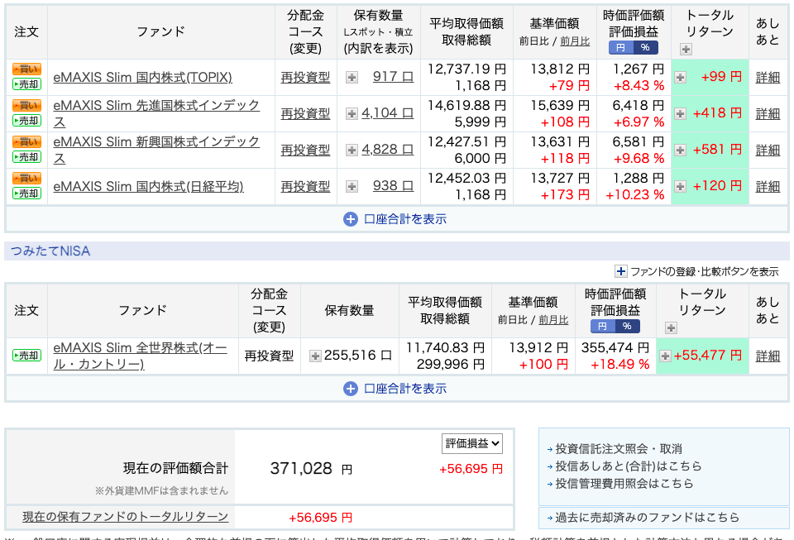
Task: Change 再投資型 course for 先進国株式インデックス
Action: click(x=305, y=114)
